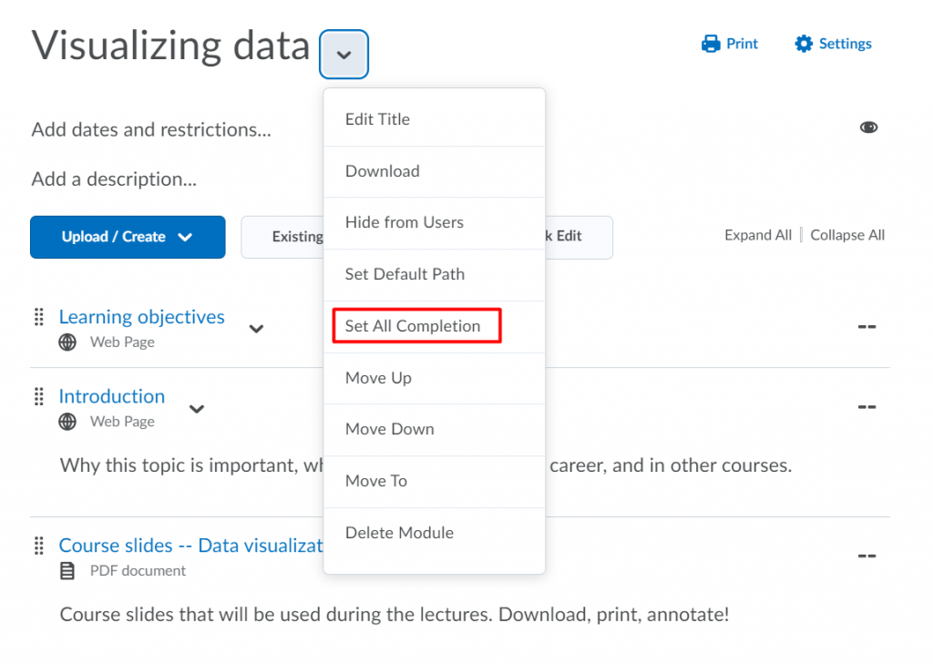
Task: Open the Introduction topic actions chevron
Action: [x=197, y=410]
